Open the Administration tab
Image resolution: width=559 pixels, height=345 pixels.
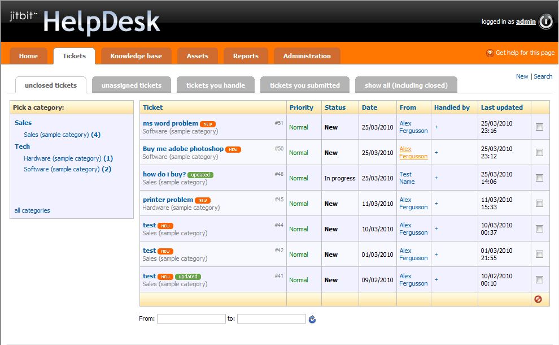(307, 56)
